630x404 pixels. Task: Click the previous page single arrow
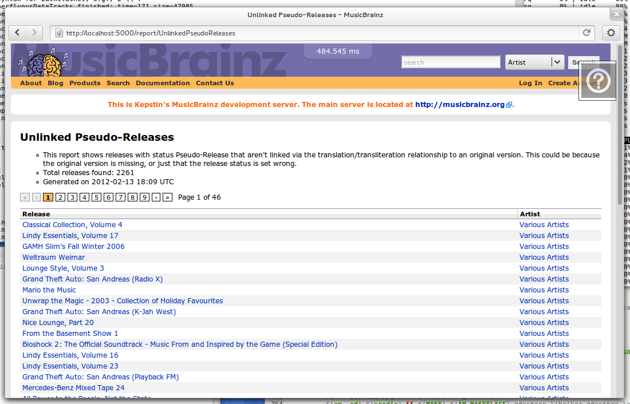point(37,197)
